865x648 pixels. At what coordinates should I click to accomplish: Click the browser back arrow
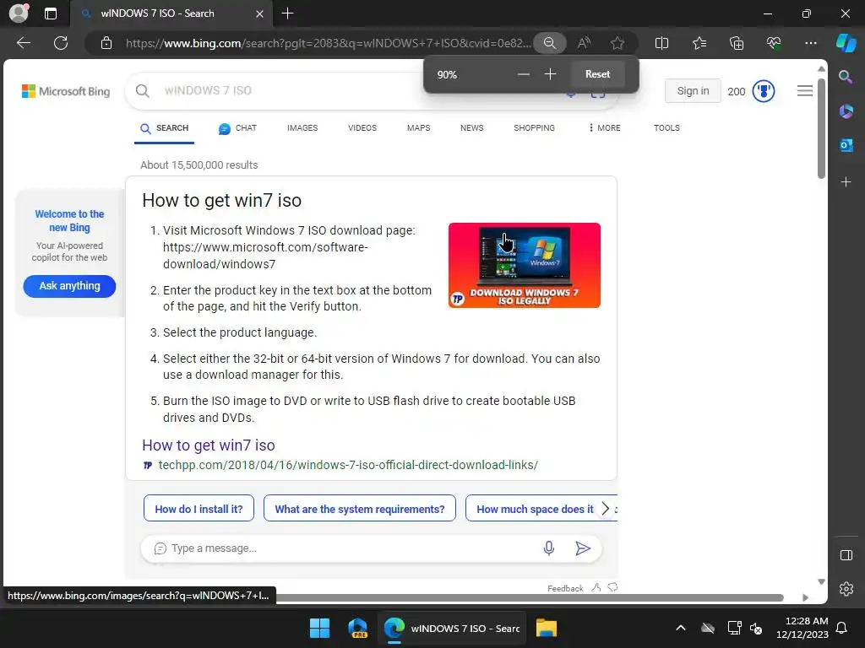[x=24, y=43]
